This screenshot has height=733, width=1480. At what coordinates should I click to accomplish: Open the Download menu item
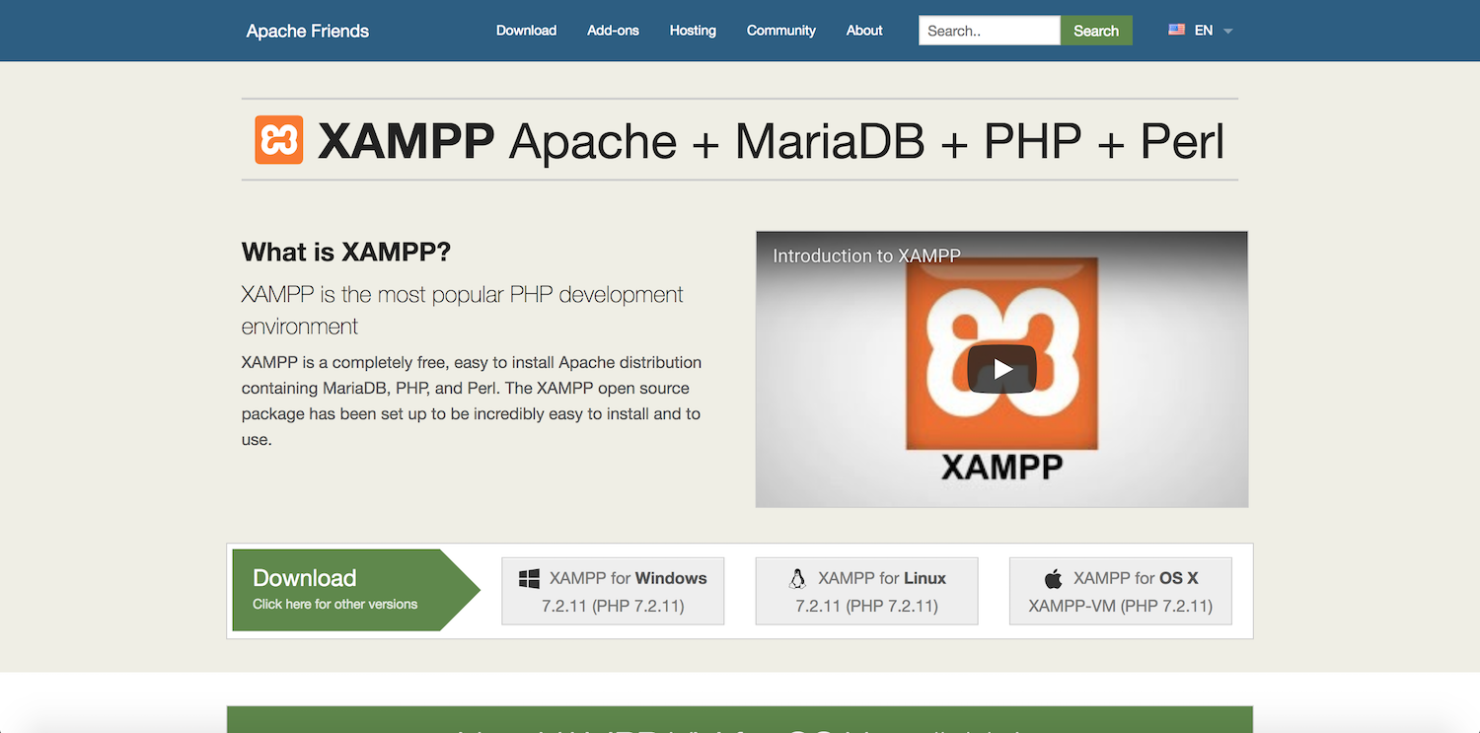pos(526,31)
